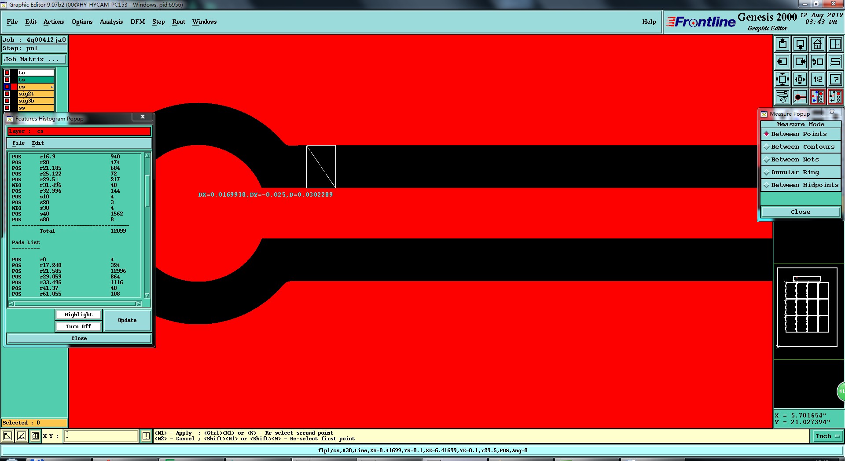This screenshot has width=845, height=461.
Task: Open the DFM menu
Action: coord(138,22)
